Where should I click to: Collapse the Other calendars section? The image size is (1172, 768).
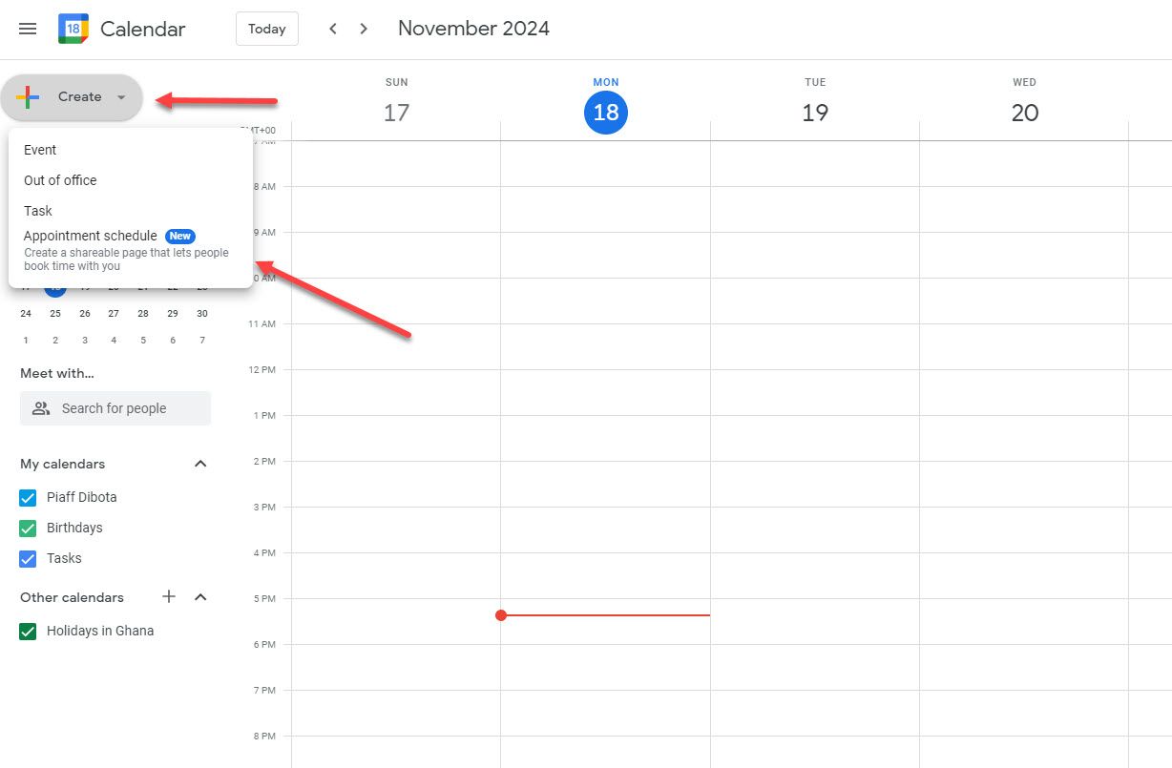[x=200, y=596]
